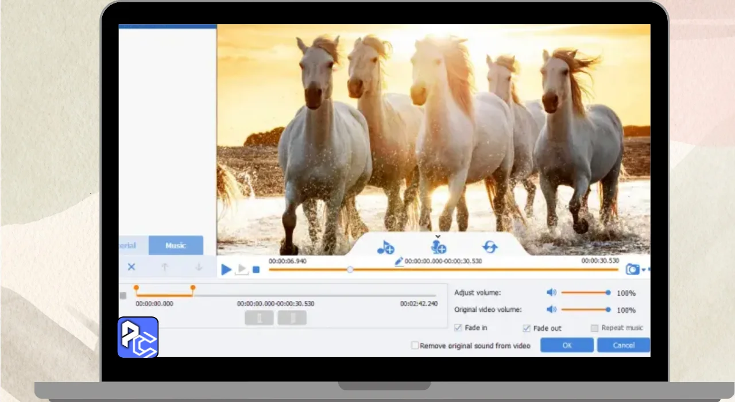The image size is (735, 402).
Task: Expand the small chevron above microphone icon
Action: click(x=438, y=237)
